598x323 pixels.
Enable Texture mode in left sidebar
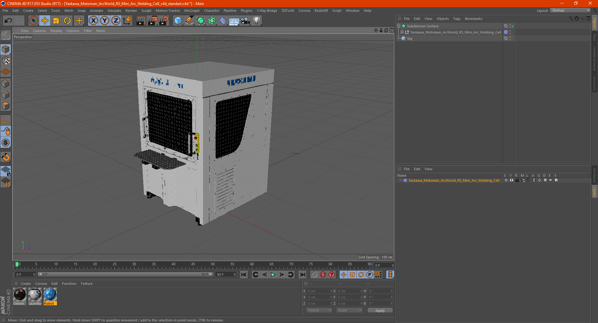[6, 61]
